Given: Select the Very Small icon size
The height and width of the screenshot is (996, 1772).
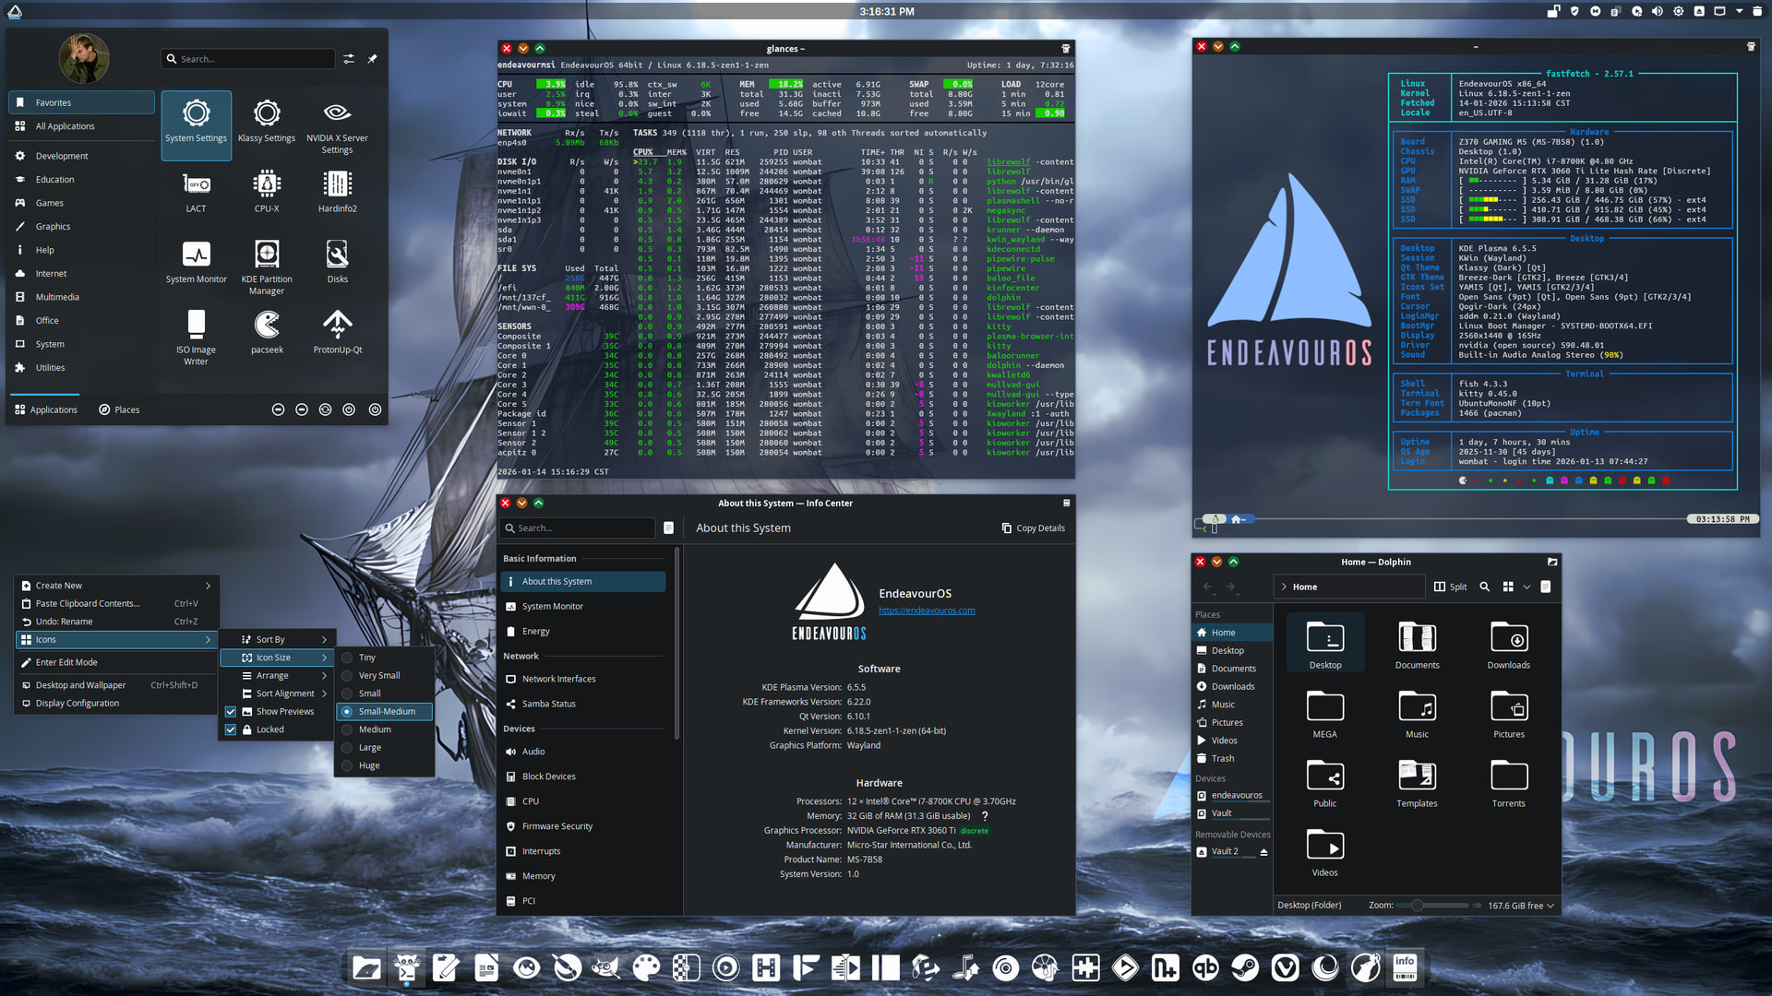Looking at the screenshot, I should [384, 676].
